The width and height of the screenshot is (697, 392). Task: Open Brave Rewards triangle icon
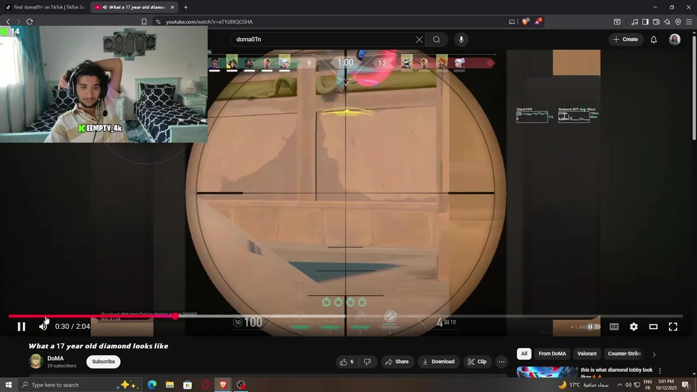(x=538, y=22)
